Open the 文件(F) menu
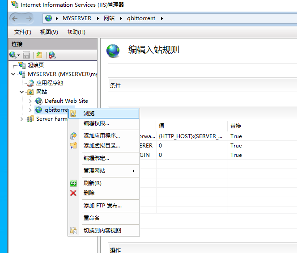Screen dimensions: 297x253 pyautogui.click(x=22, y=32)
